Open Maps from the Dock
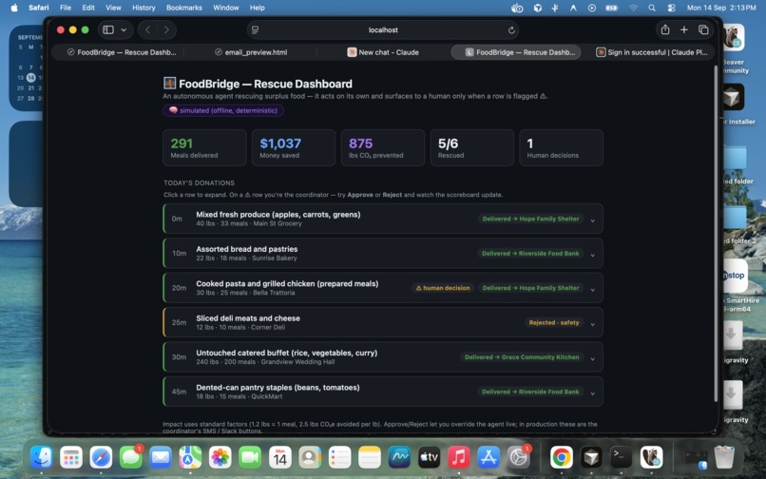The width and height of the screenshot is (766, 479). click(x=190, y=457)
